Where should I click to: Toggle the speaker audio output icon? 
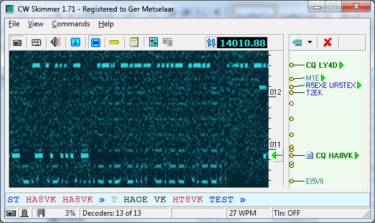[x=56, y=42]
